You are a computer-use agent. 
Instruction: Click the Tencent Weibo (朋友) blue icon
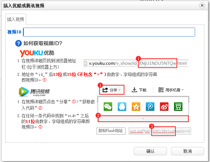(150, 107)
